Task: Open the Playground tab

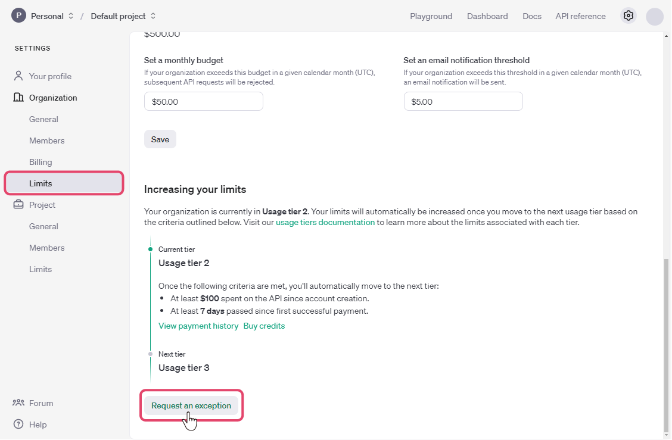Action: (x=431, y=16)
